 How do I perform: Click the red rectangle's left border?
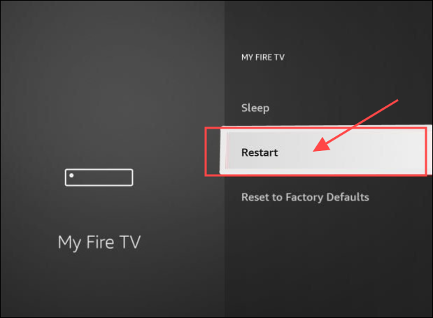(x=206, y=151)
